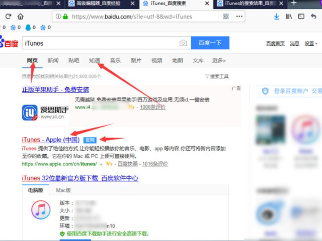
Task: Select the 视频 search category
Action: pos(156,60)
